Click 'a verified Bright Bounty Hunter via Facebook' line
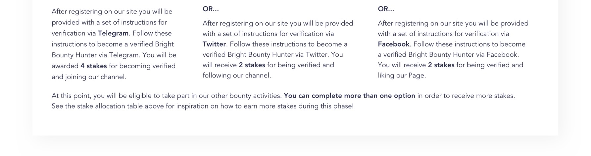Screen dimensions: 591x156 449,55
